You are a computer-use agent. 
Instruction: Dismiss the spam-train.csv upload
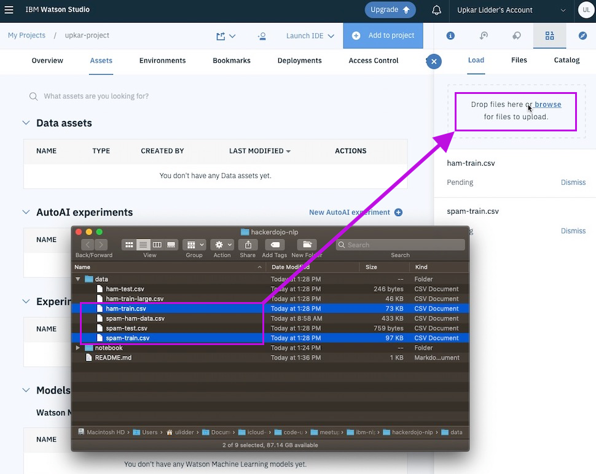[573, 231]
